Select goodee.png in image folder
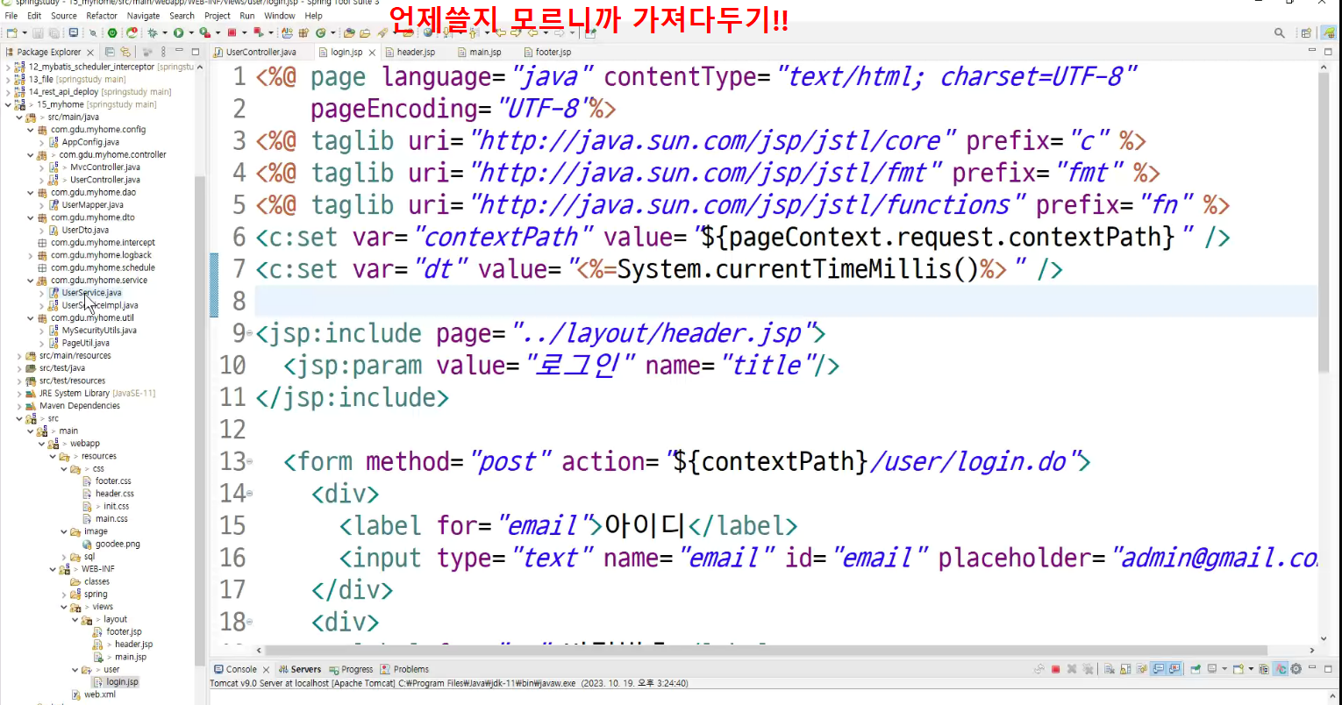Viewport: 1342px width, 705px height. click(x=117, y=544)
